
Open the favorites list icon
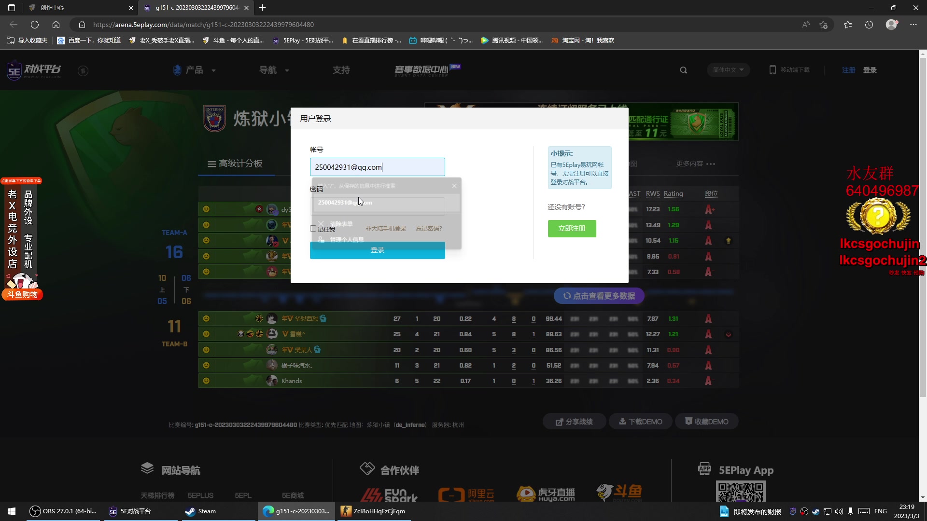point(848,25)
